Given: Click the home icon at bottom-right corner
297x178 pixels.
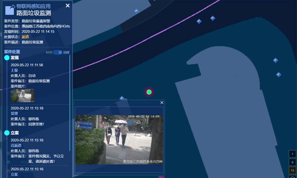Looking at the screenshot, I should tap(293, 177).
